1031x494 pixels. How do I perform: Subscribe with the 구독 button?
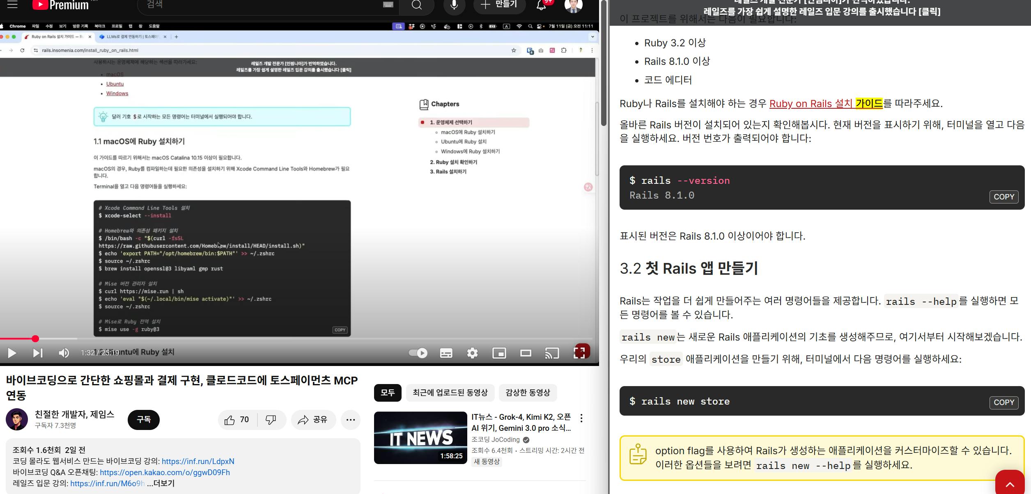pos(144,420)
